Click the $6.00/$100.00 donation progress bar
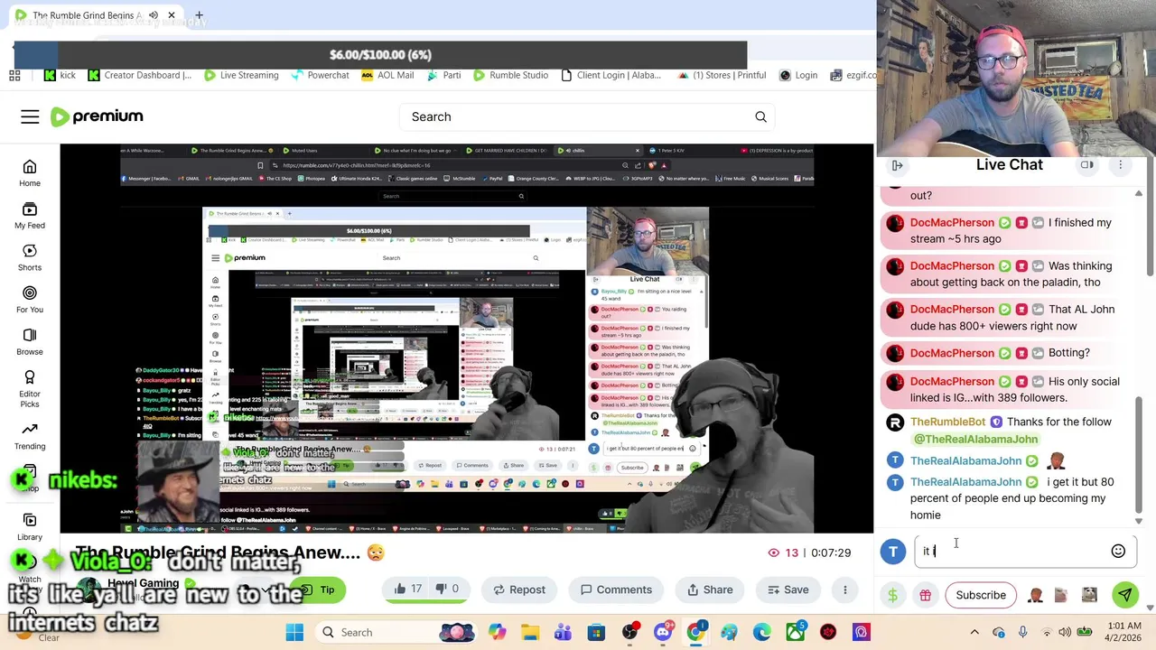Viewport: 1156px width, 650px height. [x=380, y=55]
